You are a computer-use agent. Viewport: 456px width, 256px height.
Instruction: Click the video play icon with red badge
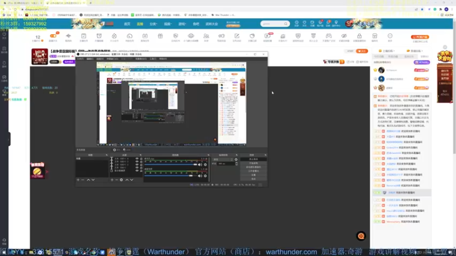click(267, 36)
